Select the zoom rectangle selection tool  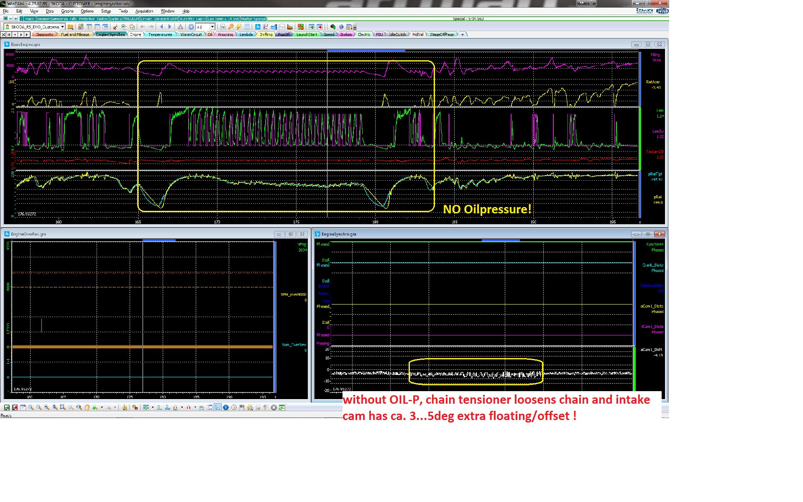(x=62, y=407)
